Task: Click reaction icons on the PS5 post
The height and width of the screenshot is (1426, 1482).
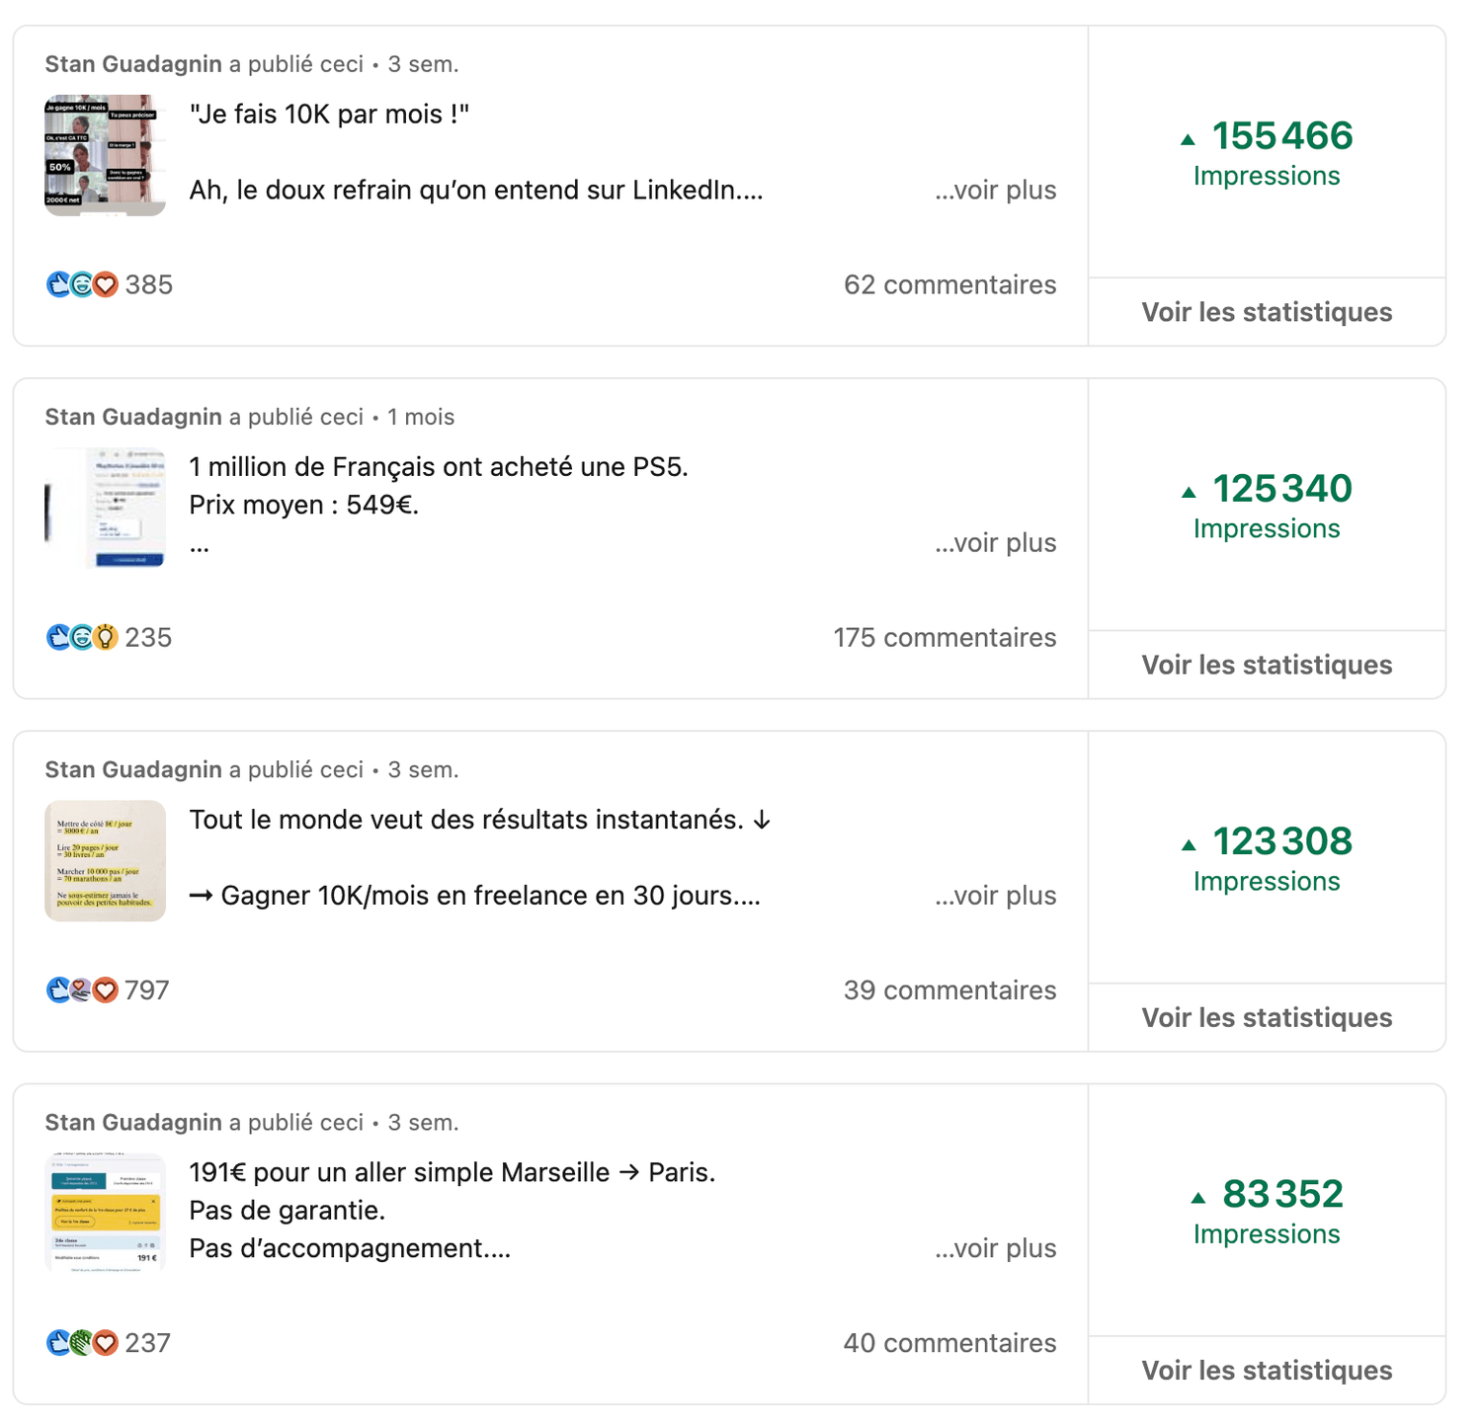Action: 82,638
